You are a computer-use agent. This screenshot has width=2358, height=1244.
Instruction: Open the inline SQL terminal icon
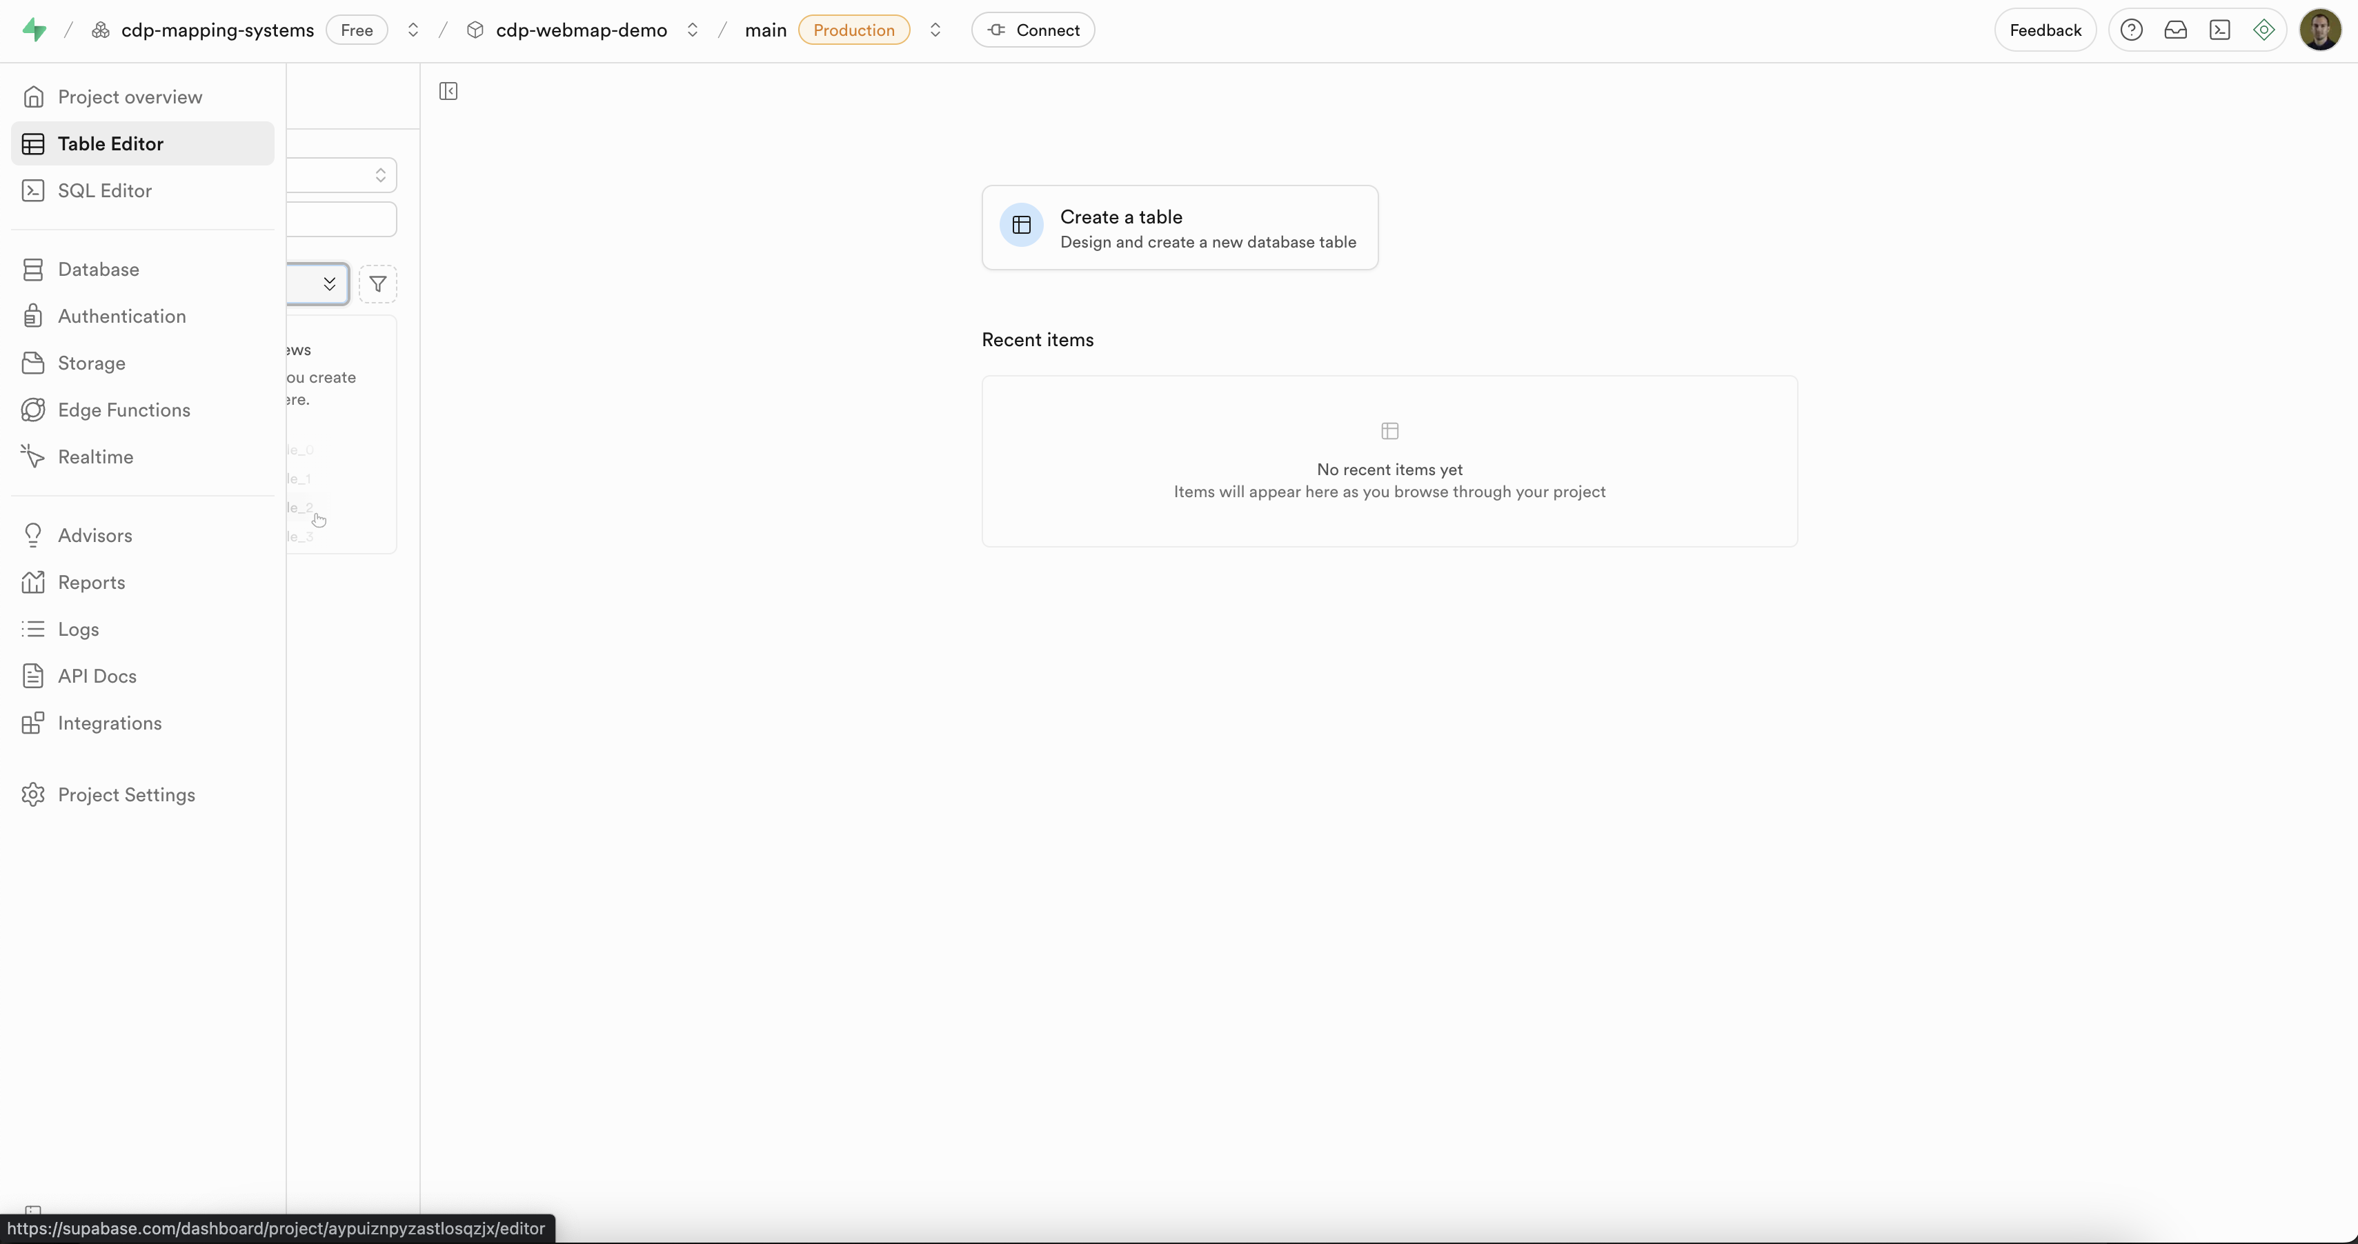pyautogui.click(x=2220, y=30)
